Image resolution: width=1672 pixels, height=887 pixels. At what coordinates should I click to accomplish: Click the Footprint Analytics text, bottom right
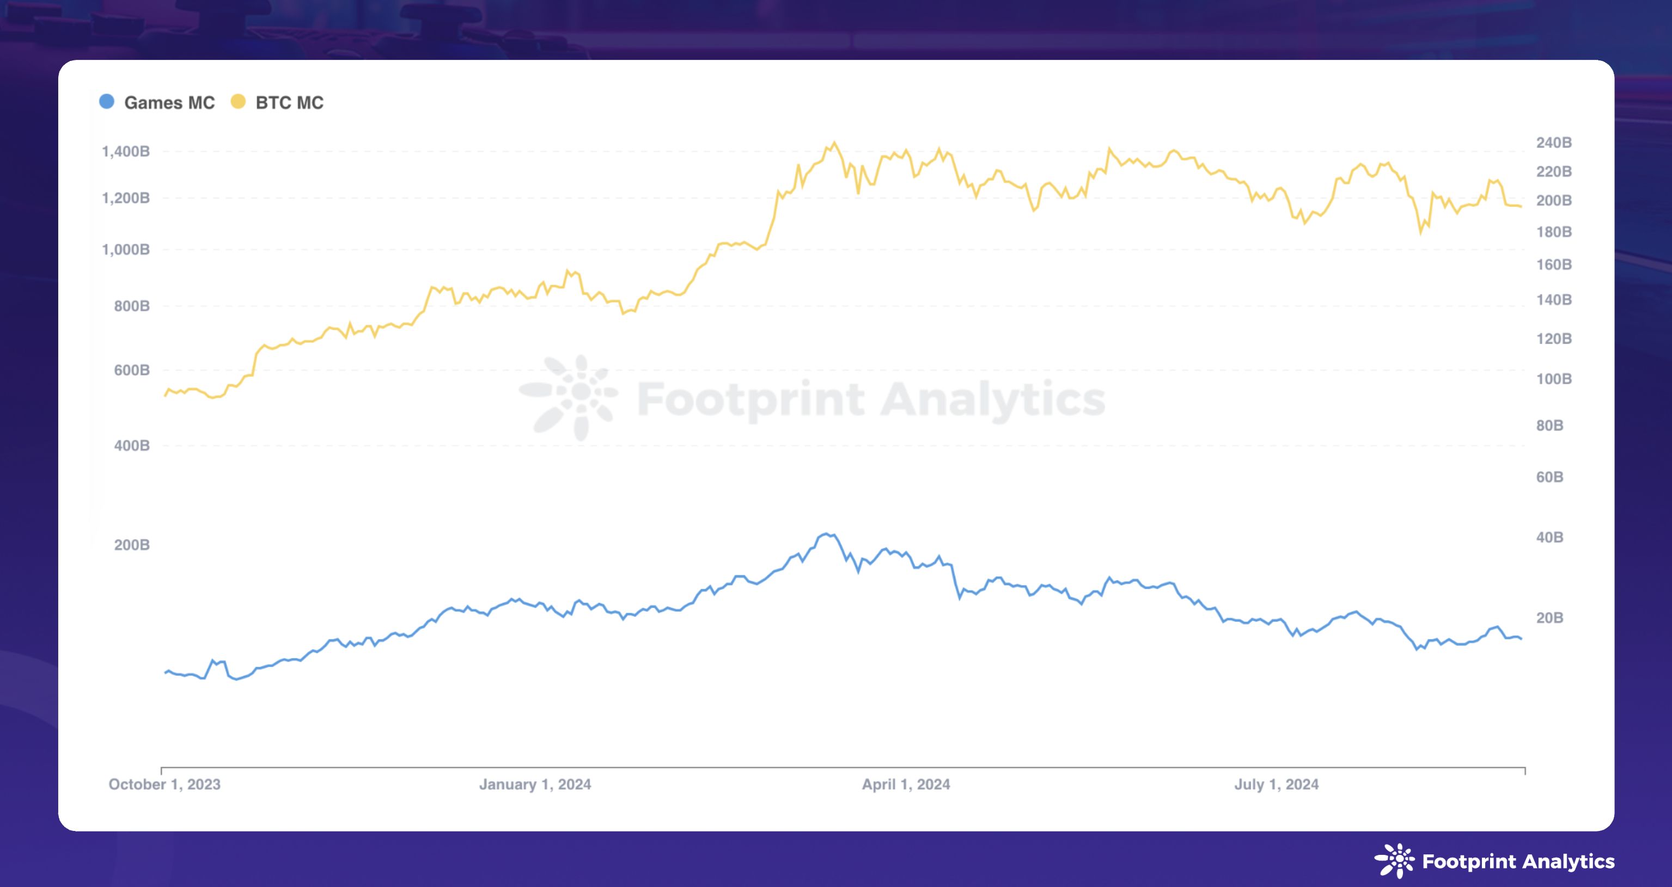(1517, 861)
